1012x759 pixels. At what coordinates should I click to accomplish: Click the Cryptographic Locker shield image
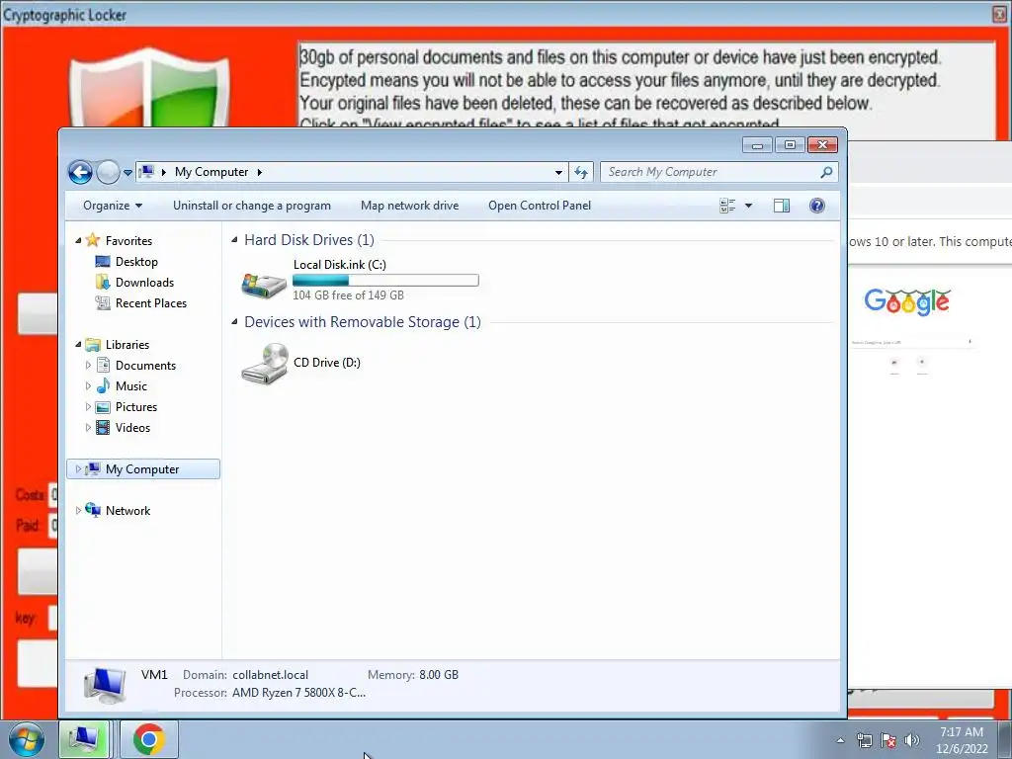pos(150,87)
